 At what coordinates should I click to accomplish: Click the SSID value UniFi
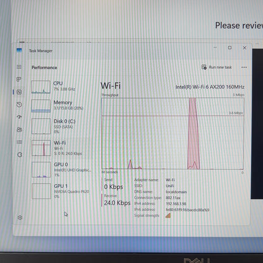170,186
